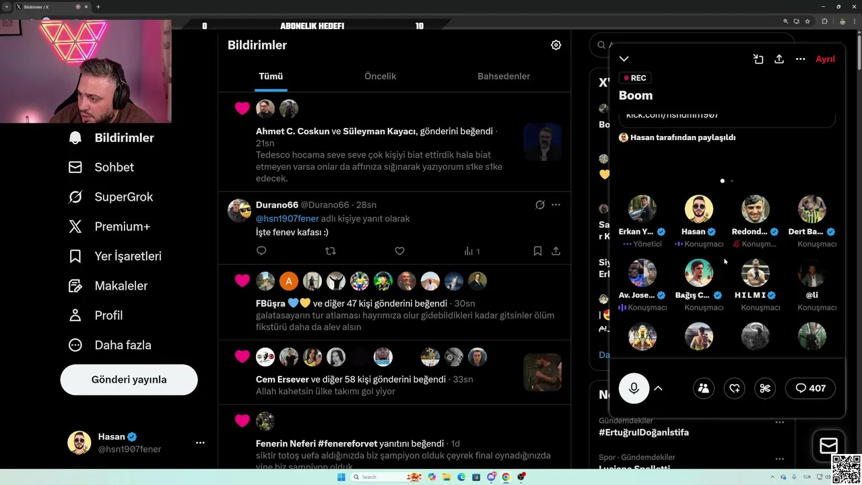Screen dimensions: 862x485
Task: Open Chrome extensions puzzle icon
Action: [824, 22]
